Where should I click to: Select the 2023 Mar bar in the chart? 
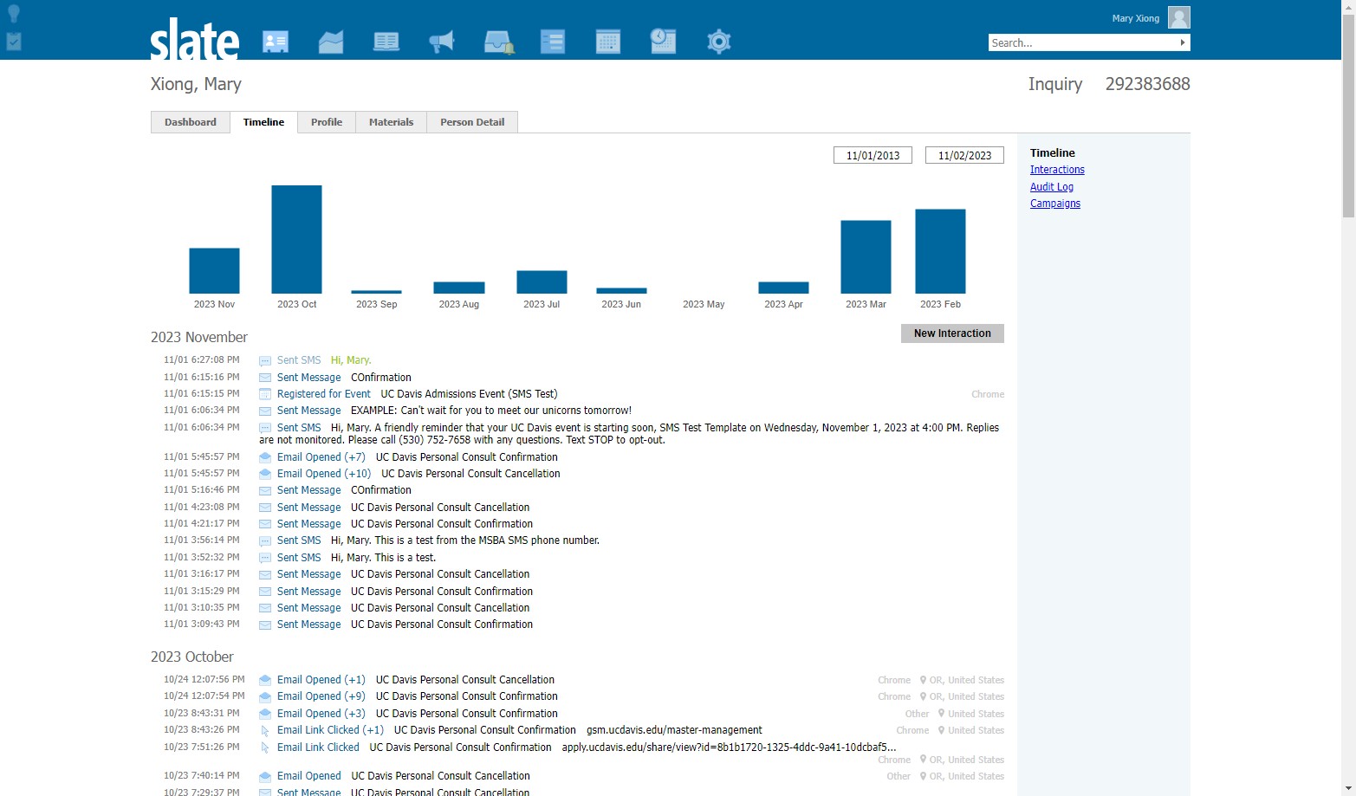(866, 257)
